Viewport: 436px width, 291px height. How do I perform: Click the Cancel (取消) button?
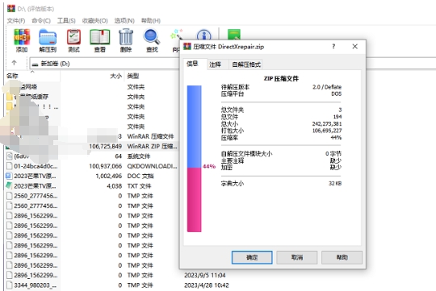(297, 257)
